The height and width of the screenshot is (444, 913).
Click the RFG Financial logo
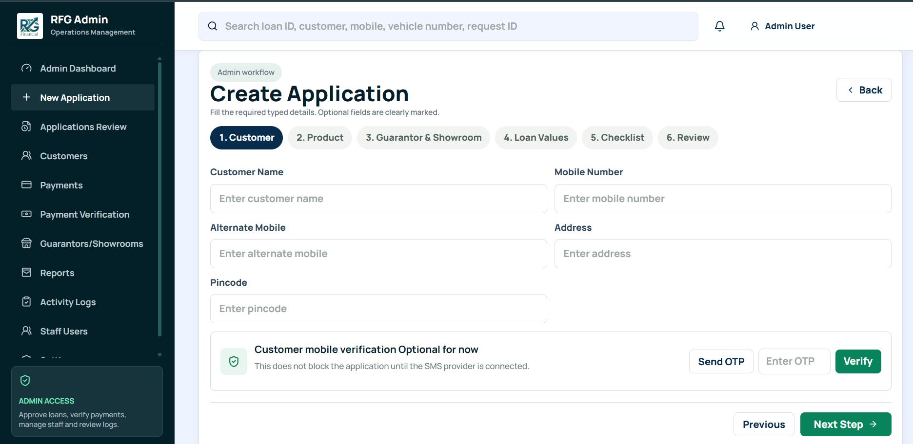[30, 26]
